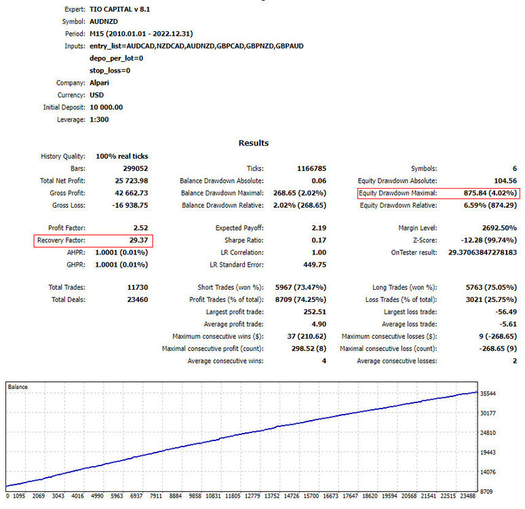Click equity drawdown relative 6.59% (874.29)
Viewport: 525px width, 509px height.
[x=490, y=206]
